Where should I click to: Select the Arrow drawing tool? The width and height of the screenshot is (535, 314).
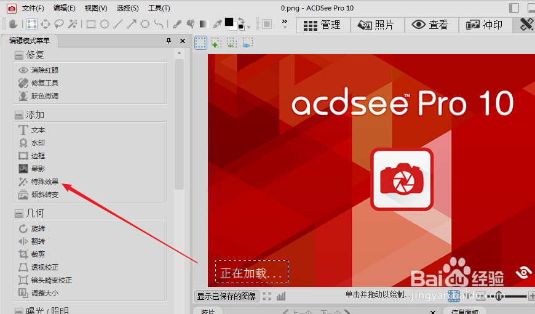coord(132,24)
